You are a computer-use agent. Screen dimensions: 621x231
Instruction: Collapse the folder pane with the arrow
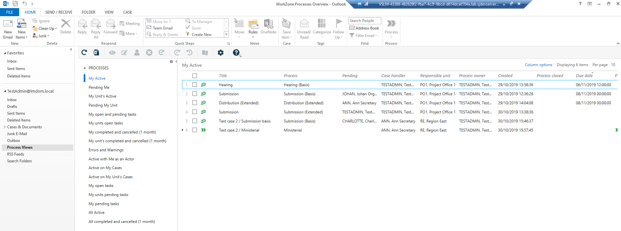tap(71, 50)
